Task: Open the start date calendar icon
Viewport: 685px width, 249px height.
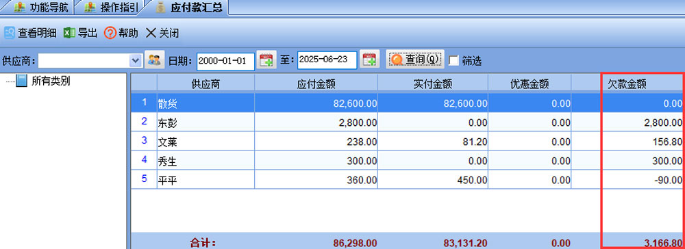Action: 266,60
